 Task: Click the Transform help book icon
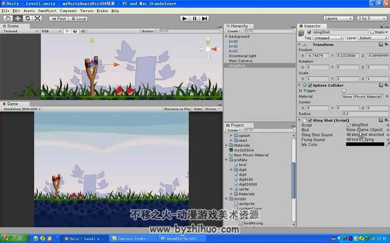point(381,45)
